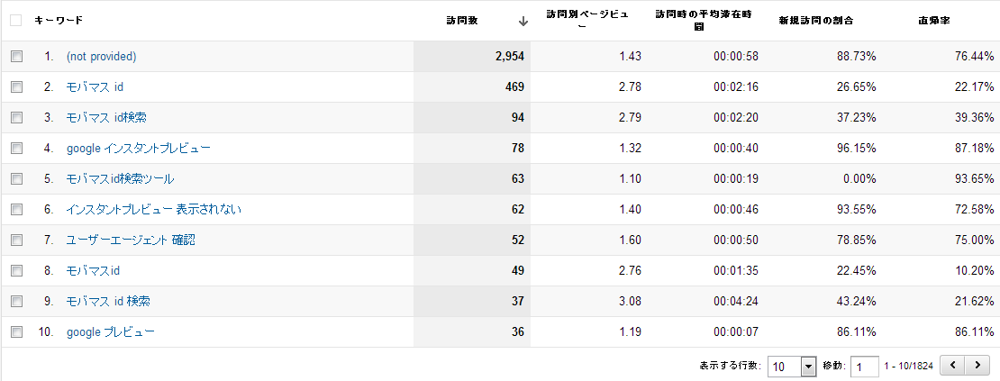Screen dimensions: 1000x381
Task: Open ユーザーエージェント 確認 keyword link
Action: pos(131,240)
